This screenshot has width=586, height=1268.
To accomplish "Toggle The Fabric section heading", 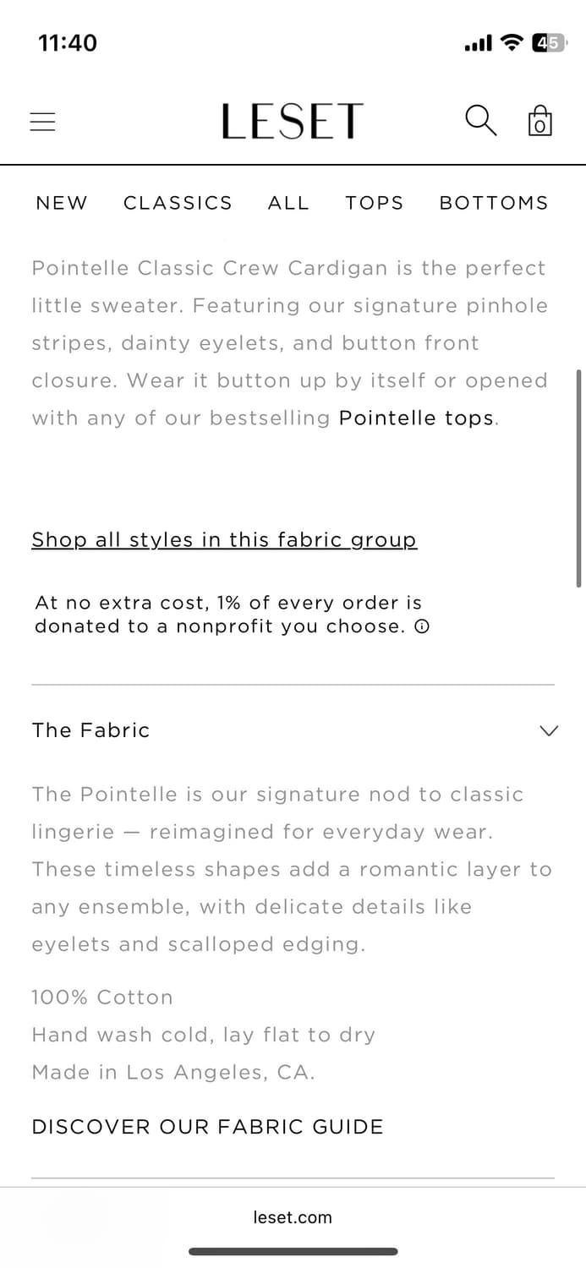I will pos(90,730).
